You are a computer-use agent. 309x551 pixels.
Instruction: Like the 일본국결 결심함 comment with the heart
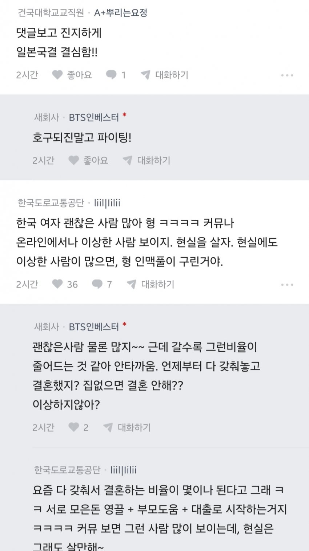(57, 75)
